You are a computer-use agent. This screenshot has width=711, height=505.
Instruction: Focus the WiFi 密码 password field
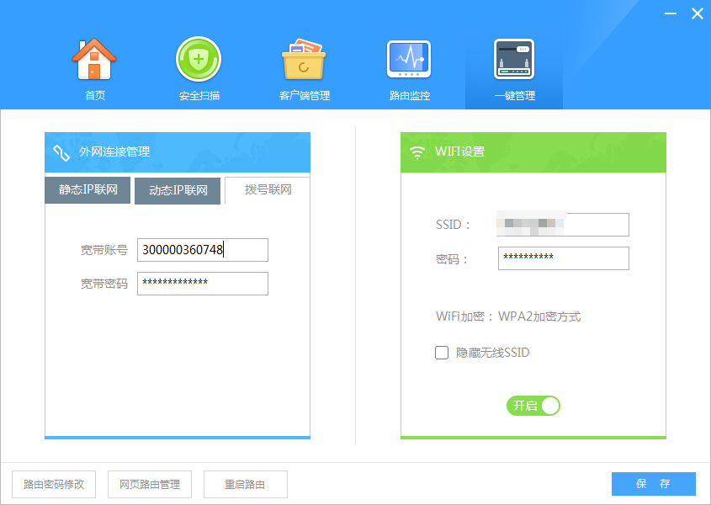pos(563,258)
